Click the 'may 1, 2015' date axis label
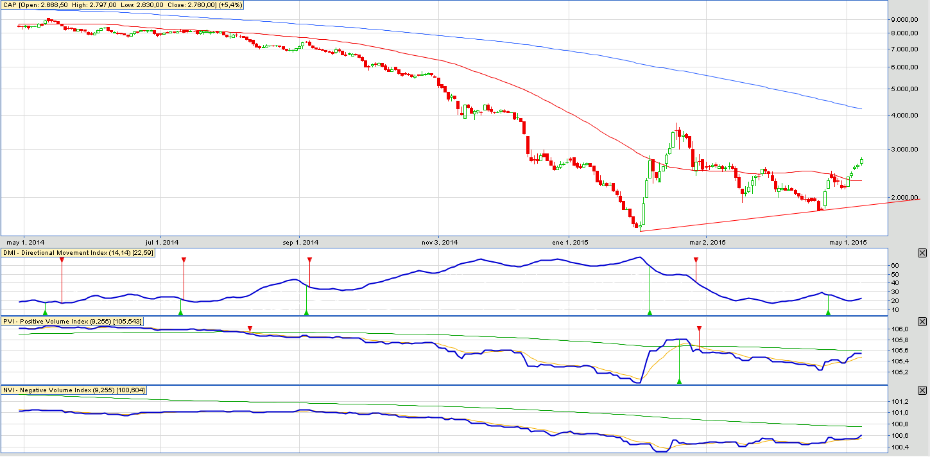930x459 pixels. tap(847, 243)
